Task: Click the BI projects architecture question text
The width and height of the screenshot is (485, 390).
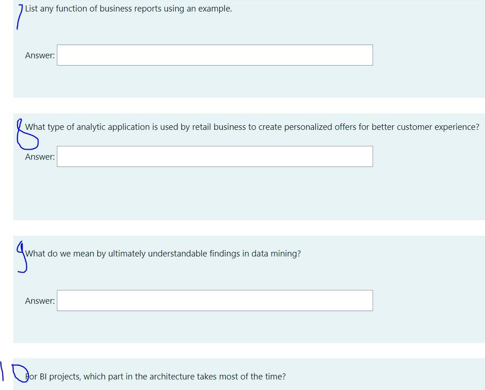Action: coord(155,376)
